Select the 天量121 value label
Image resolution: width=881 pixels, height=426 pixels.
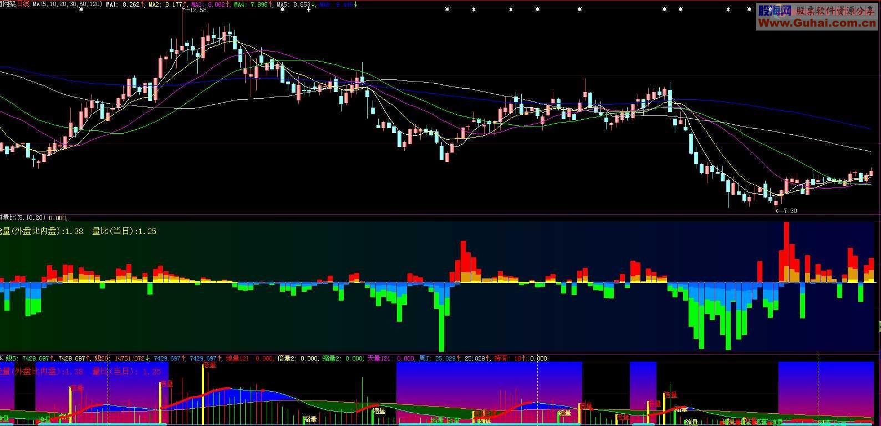click(391, 358)
